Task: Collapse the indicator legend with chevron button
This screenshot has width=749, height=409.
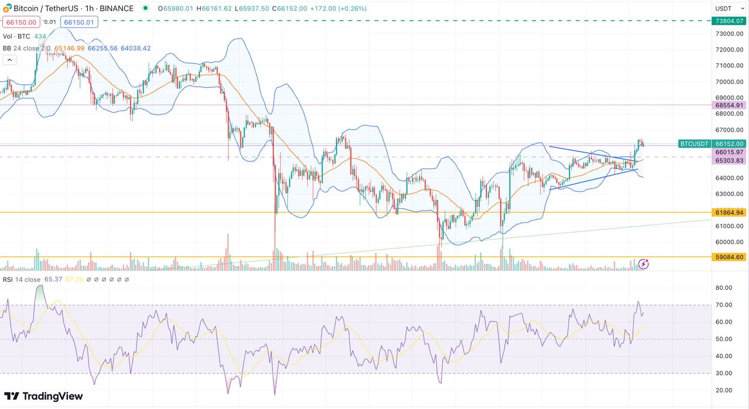Action: [x=10, y=60]
